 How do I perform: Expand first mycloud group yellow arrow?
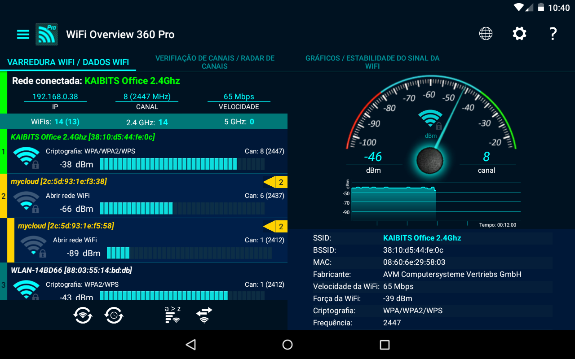click(275, 182)
